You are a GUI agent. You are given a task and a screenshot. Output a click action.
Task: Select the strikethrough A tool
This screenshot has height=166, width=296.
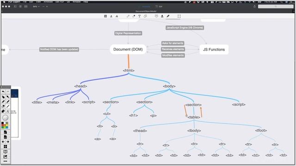pyautogui.click(x=117, y=16)
